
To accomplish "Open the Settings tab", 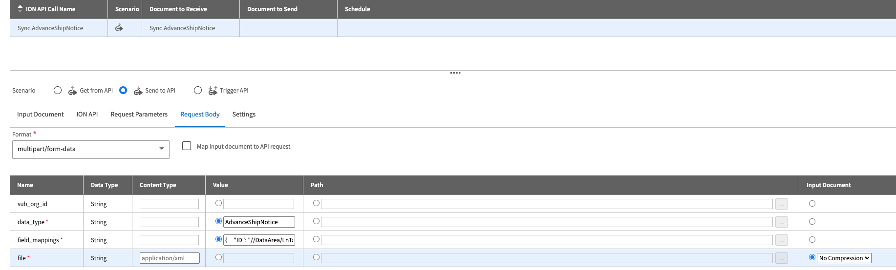I will coord(244,115).
